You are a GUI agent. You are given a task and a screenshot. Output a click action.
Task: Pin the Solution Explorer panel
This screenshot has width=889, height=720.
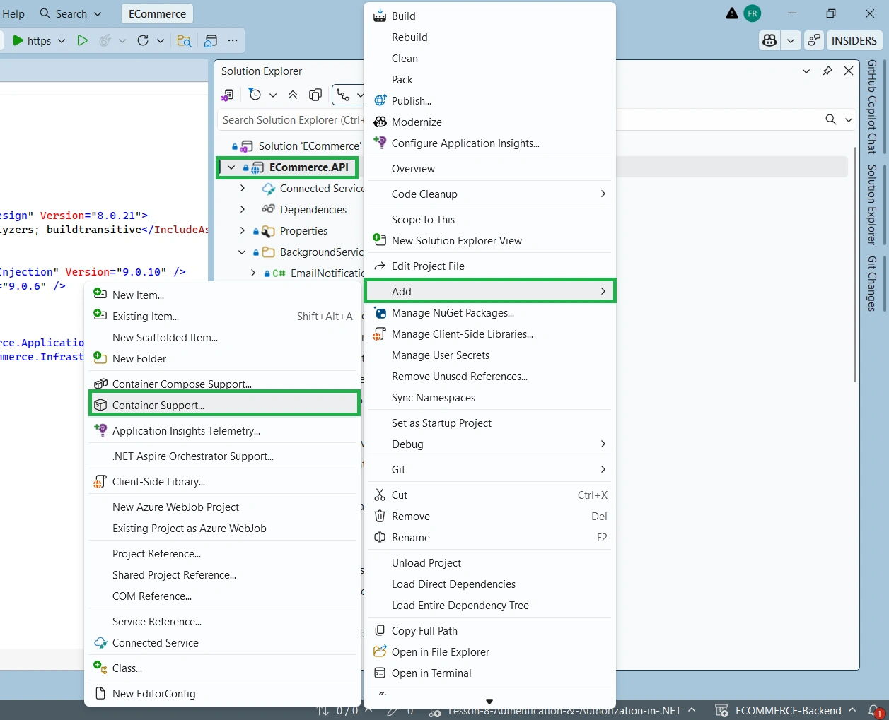827,71
